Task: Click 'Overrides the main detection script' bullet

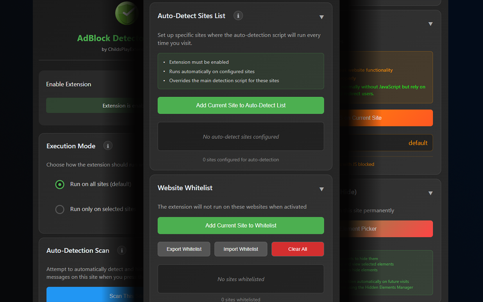Action: (x=224, y=80)
